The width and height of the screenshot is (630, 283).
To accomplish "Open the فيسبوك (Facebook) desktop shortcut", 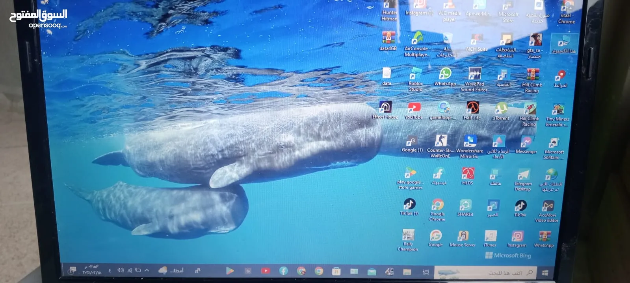I will coord(439,176).
